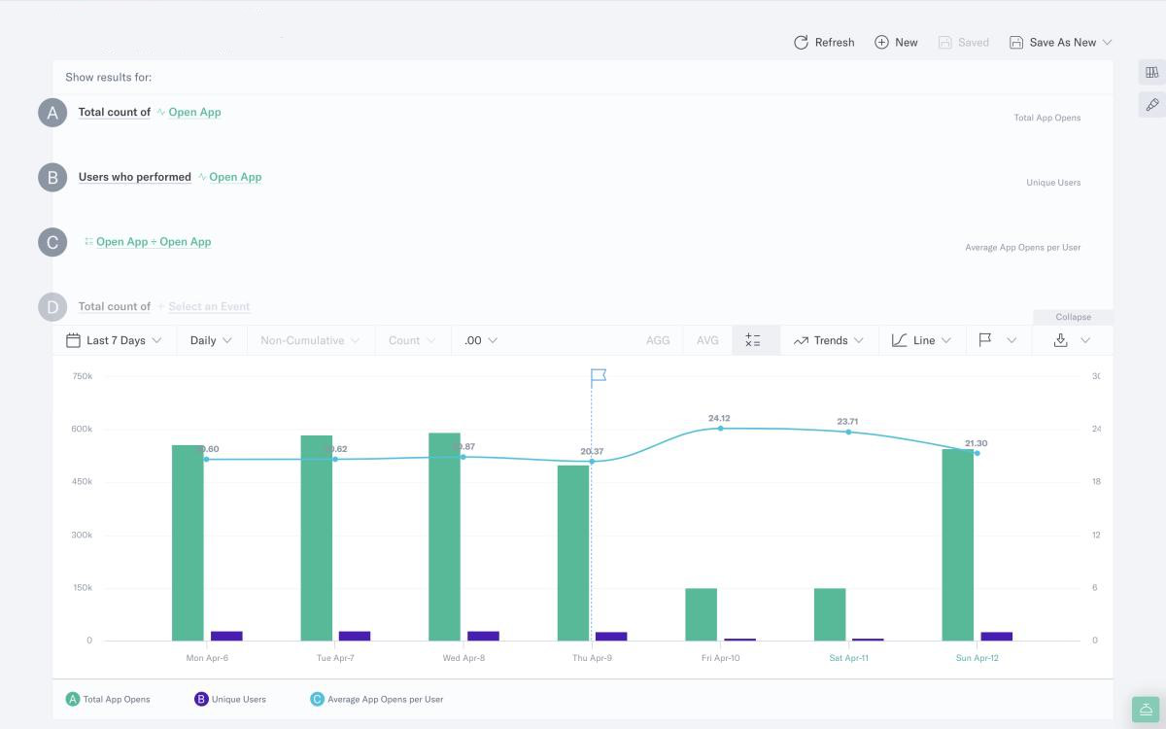Open the columns panel icon at right edge
Viewport: 1166px width, 729px height.
[1152, 72]
